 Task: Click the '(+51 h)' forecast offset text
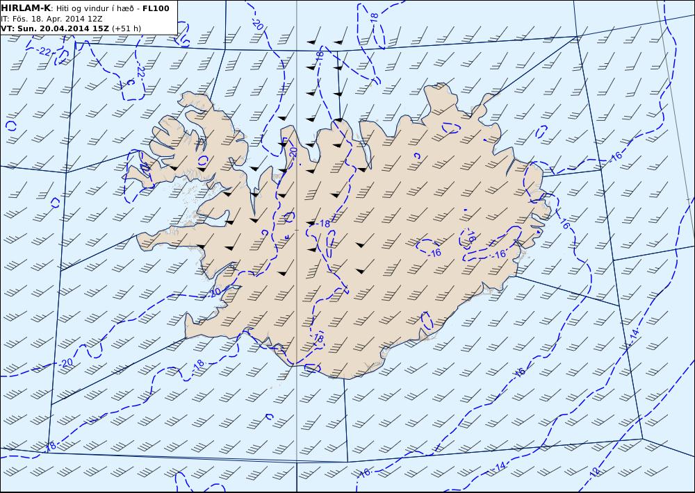pos(126,28)
